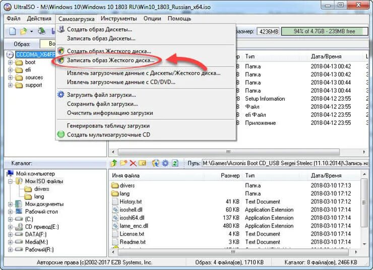Click the isoshell.dll file icon

pos(115,210)
